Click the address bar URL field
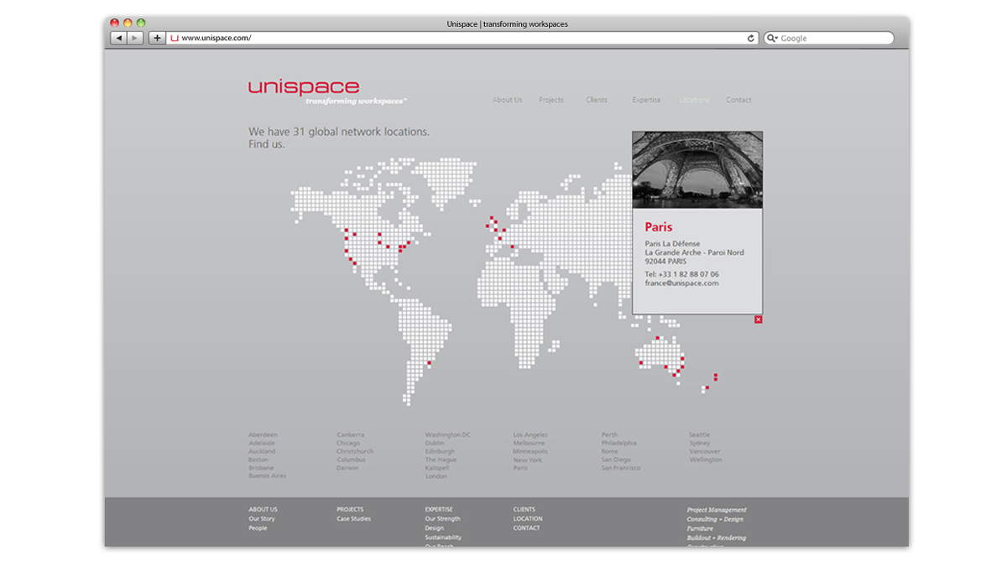This screenshot has height=566, width=1007. (x=462, y=39)
